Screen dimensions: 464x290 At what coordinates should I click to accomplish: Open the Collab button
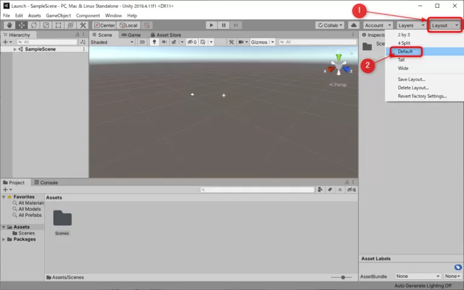pyautogui.click(x=330, y=25)
